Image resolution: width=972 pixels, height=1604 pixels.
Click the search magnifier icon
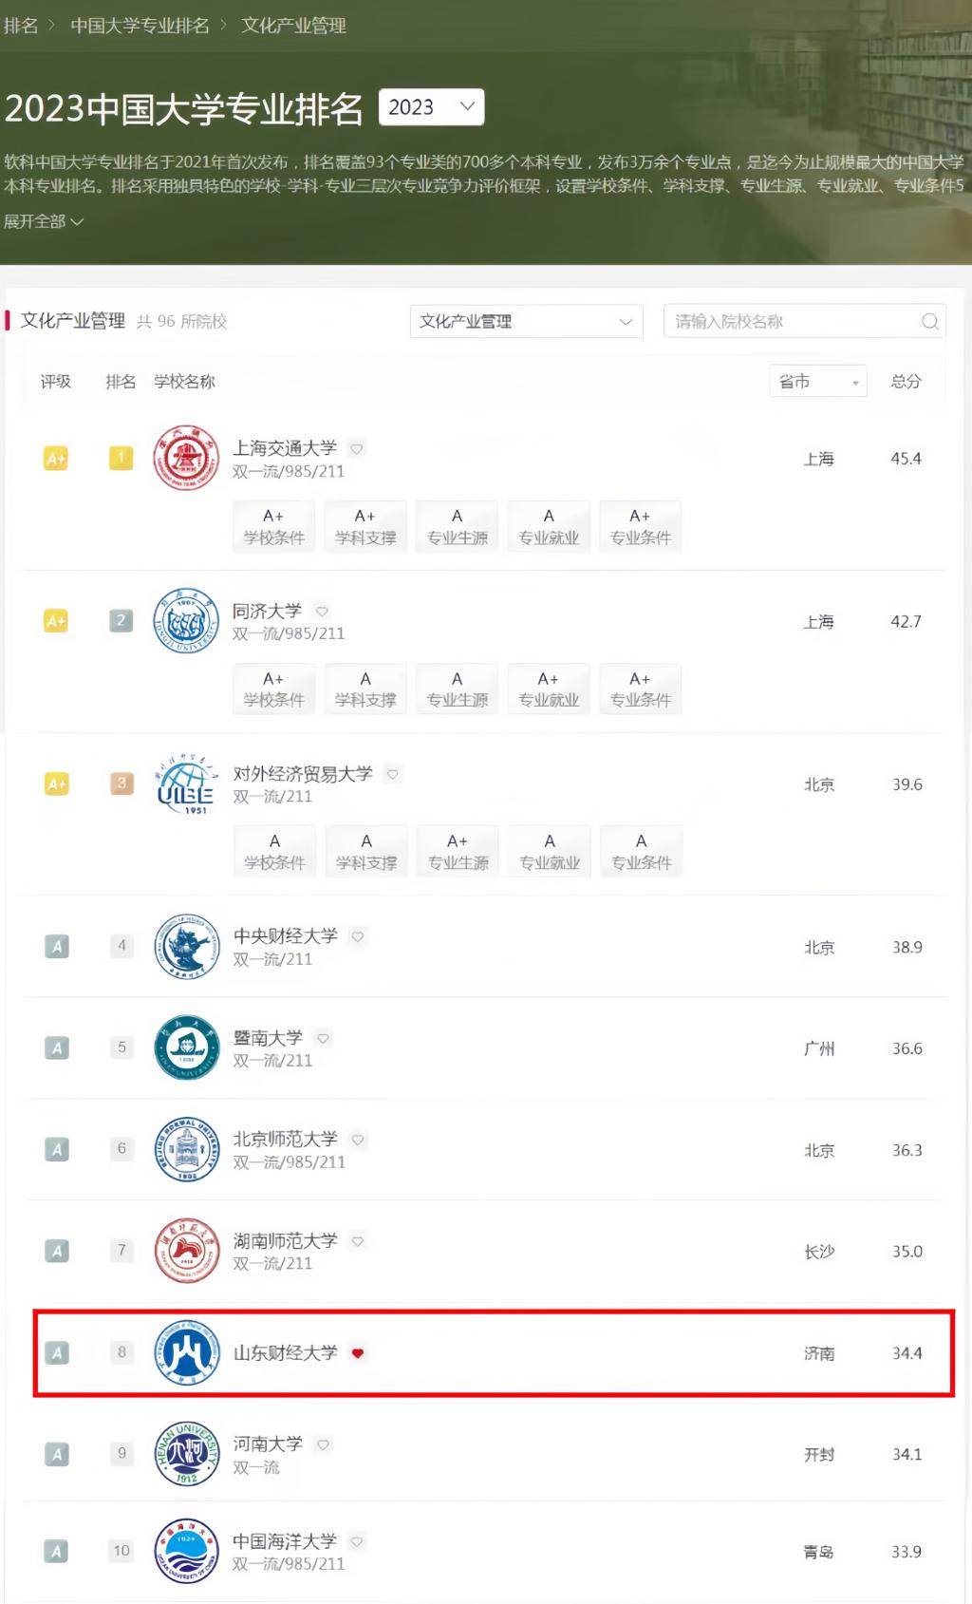930,322
